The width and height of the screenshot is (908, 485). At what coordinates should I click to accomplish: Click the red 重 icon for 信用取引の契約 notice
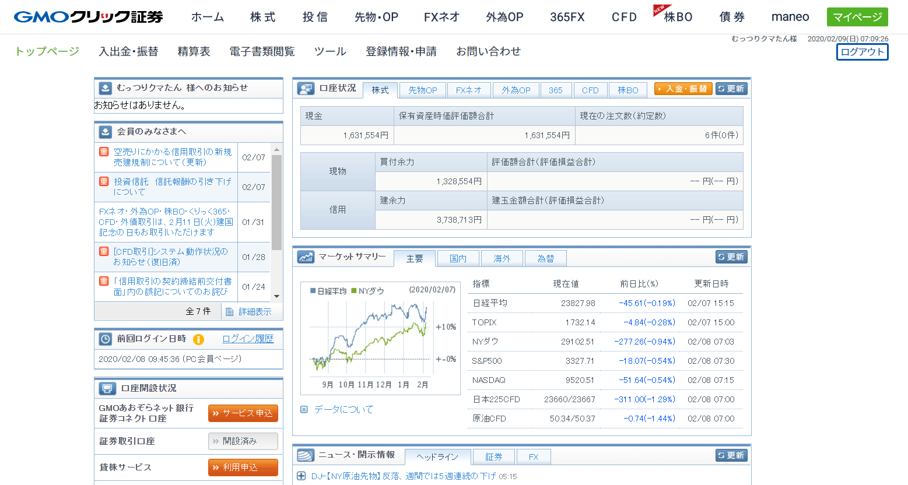(104, 281)
